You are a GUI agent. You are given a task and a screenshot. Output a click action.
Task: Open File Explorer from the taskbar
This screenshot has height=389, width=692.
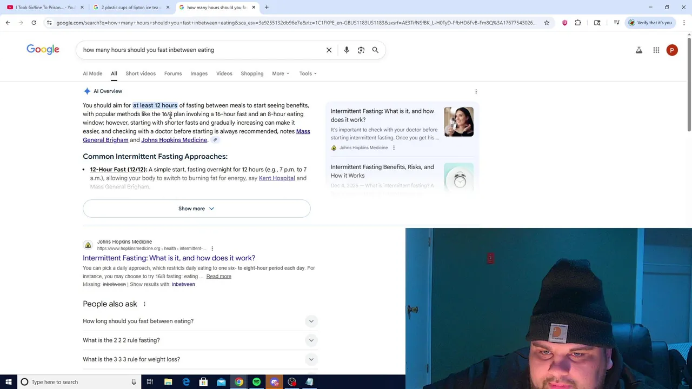coord(168,382)
